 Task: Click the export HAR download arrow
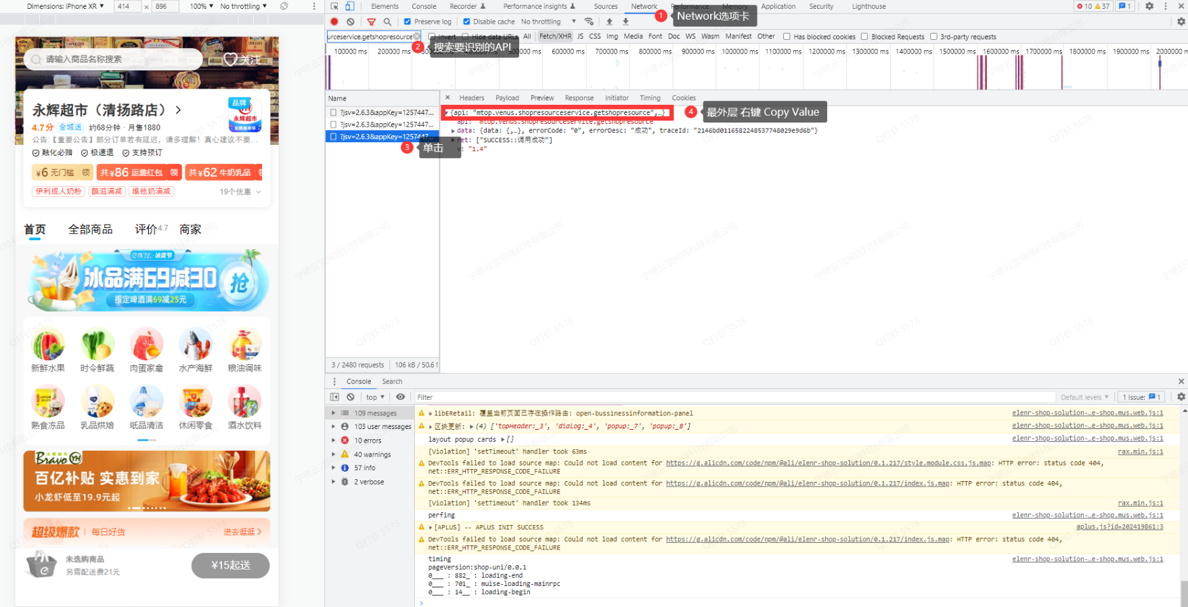point(625,22)
